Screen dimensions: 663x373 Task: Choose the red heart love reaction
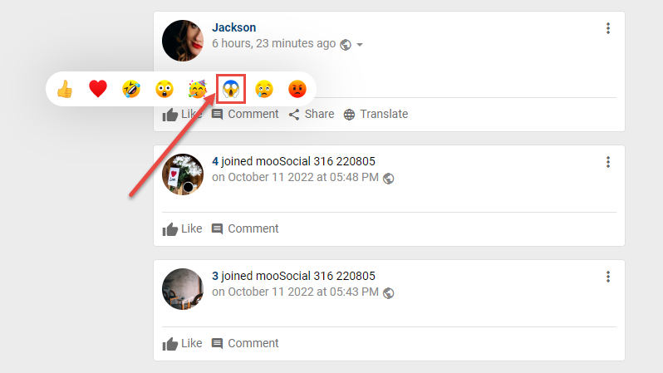click(98, 89)
